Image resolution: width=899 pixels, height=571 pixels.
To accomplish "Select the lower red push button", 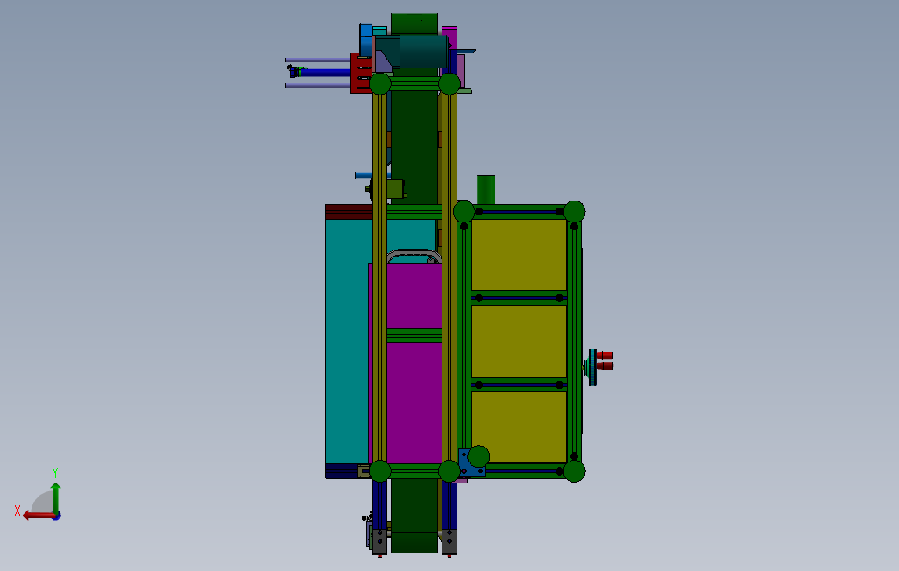I will tap(605, 366).
